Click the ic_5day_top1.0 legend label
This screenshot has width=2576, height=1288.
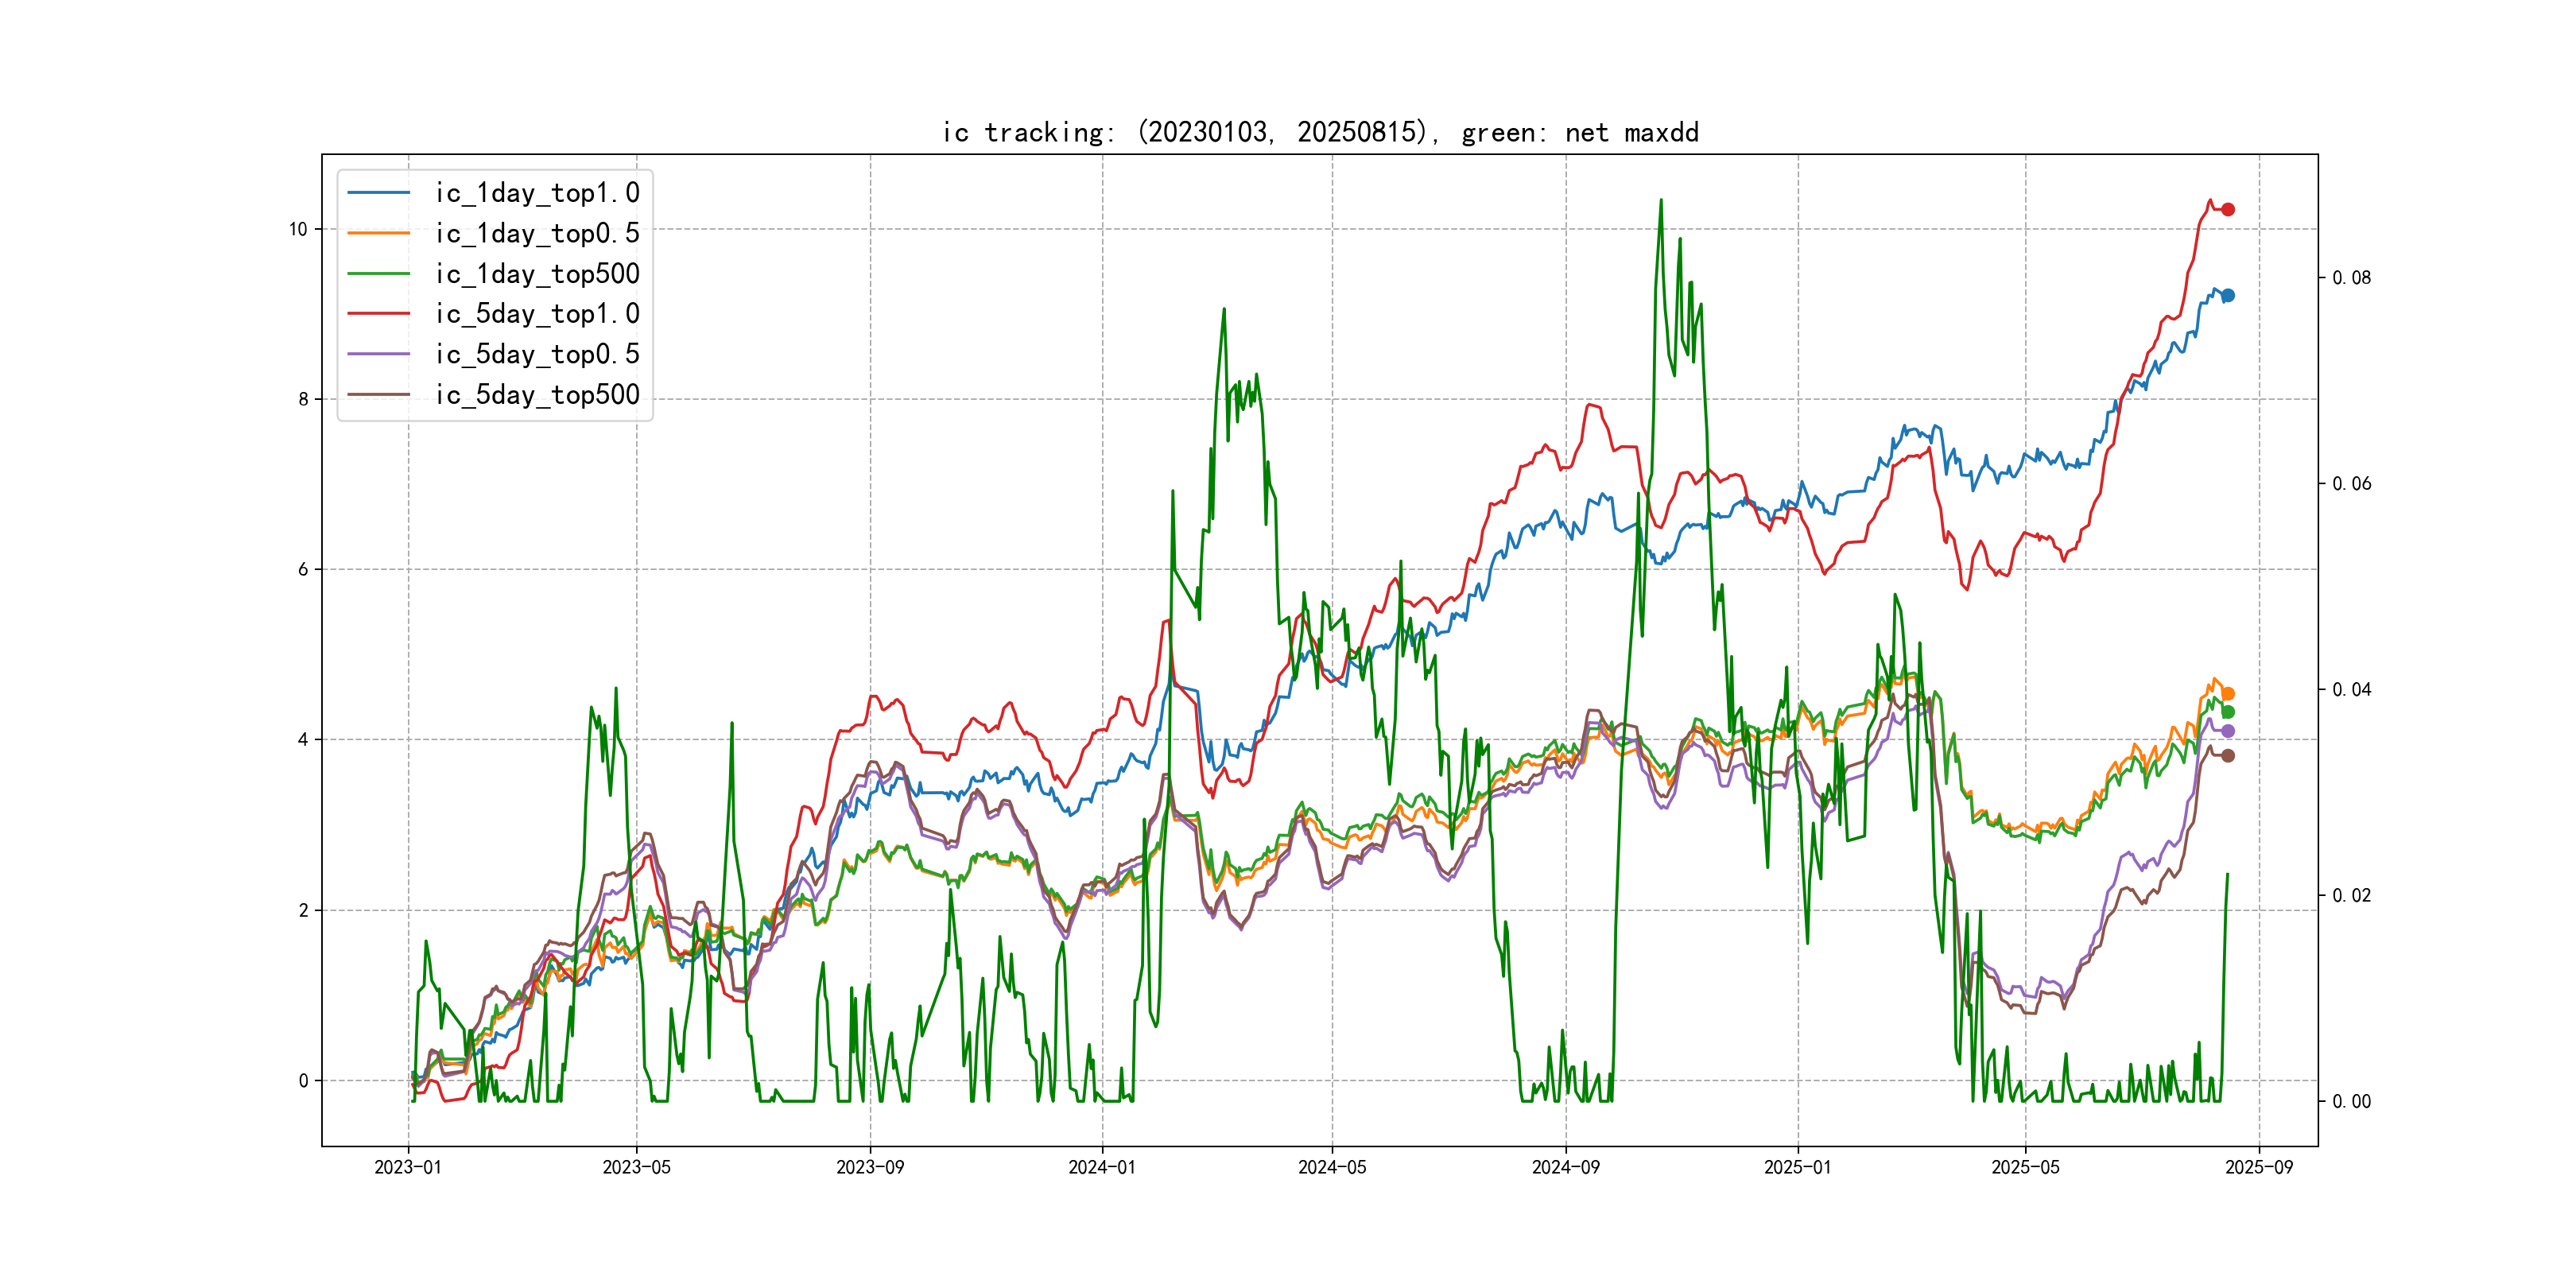[537, 314]
